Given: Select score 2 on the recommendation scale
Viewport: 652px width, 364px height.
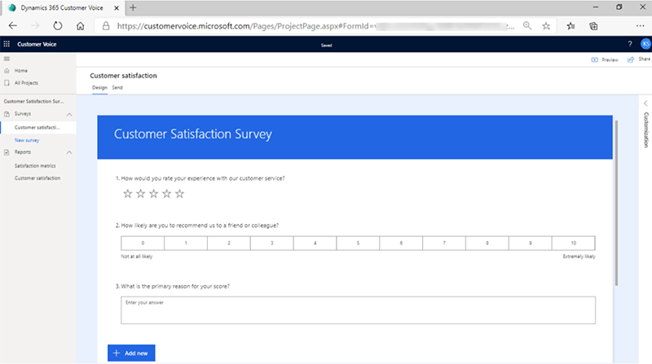Looking at the screenshot, I should click(229, 243).
